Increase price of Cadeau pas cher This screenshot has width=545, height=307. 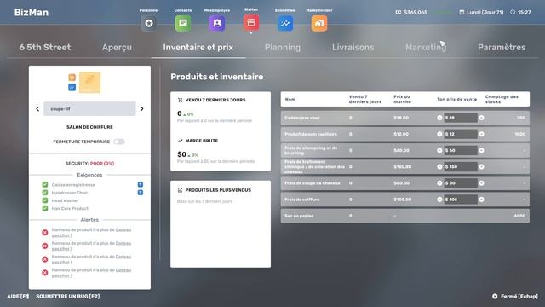(x=481, y=118)
